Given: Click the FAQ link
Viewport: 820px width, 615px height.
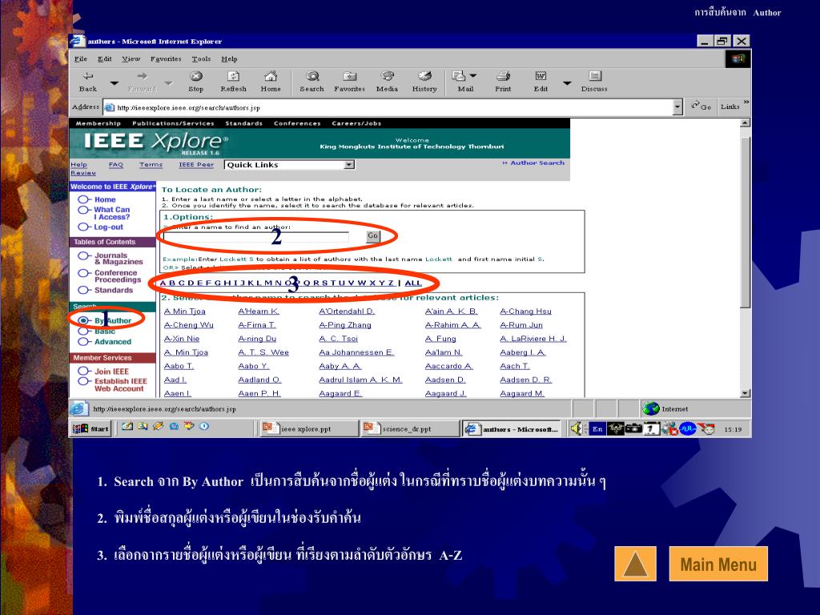Looking at the screenshot, I should pyautogui.click(x=115, y=165).
